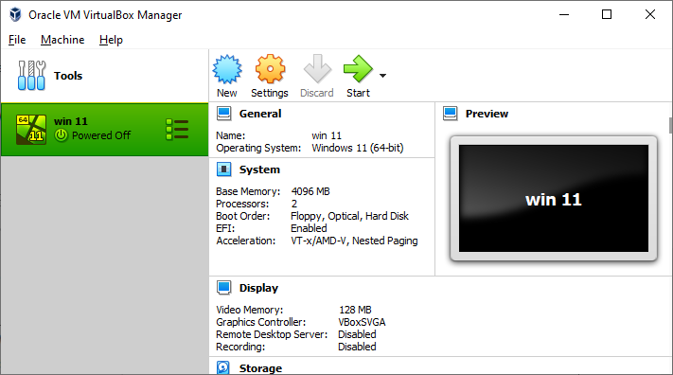The width and height of the screenshot is (673, 375).
Task: Click the Preview section title
Action: tap(487, 114)
